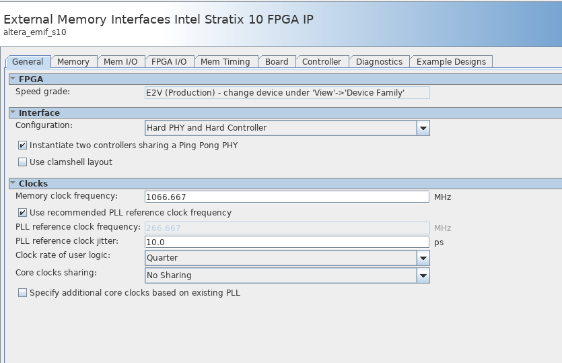Open Clock rate of user logic dropdown
562x363 pixels.
point(423,258)
